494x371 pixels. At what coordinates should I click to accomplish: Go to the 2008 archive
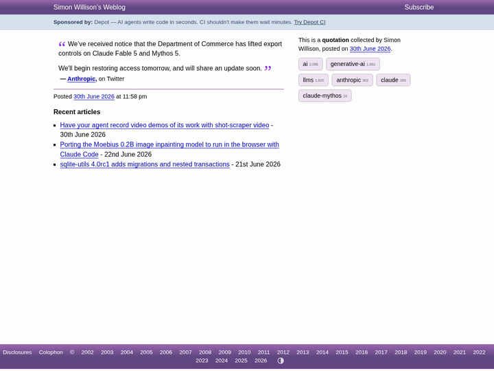205,352
